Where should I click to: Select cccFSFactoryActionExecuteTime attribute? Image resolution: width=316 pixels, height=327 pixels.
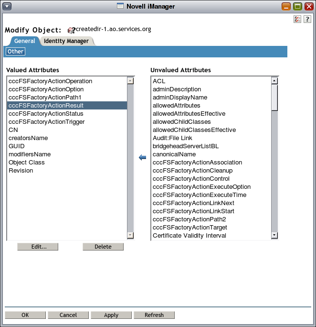pyautogui.click(x=211, y=195)
